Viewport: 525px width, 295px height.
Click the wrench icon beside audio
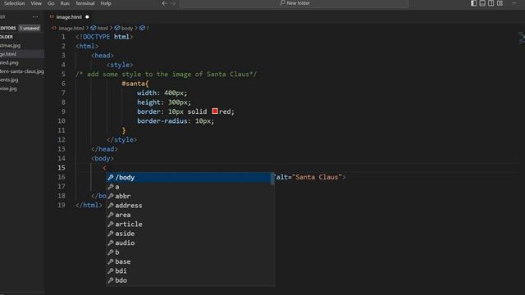[111, 243]
